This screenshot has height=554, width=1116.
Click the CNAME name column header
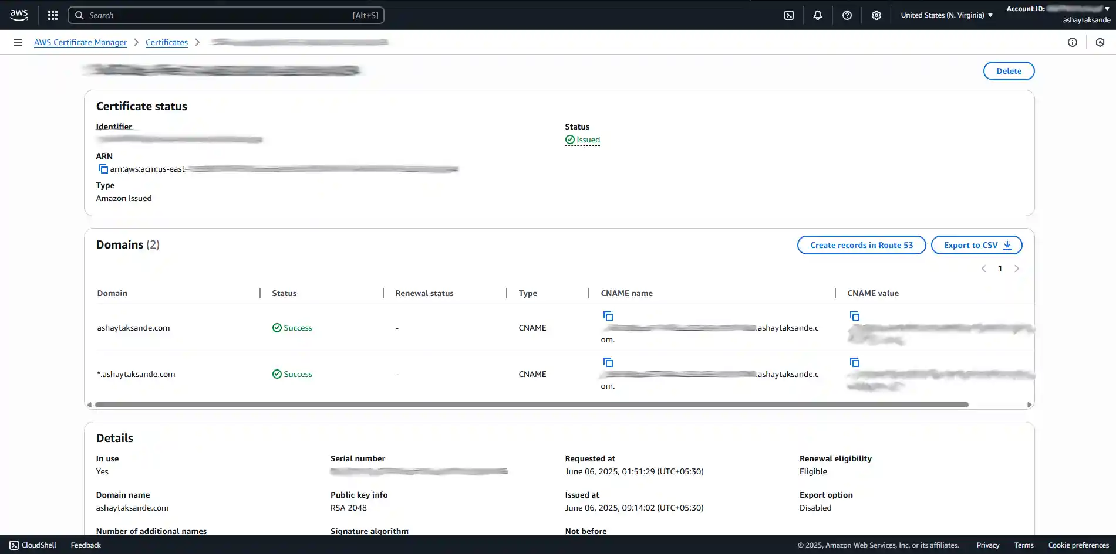[x=627, y=293]
